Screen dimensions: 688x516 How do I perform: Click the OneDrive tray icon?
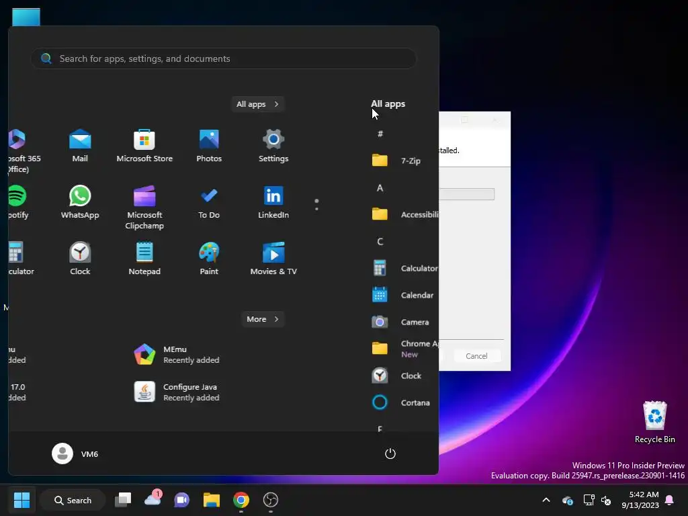(x=567, y=500)
